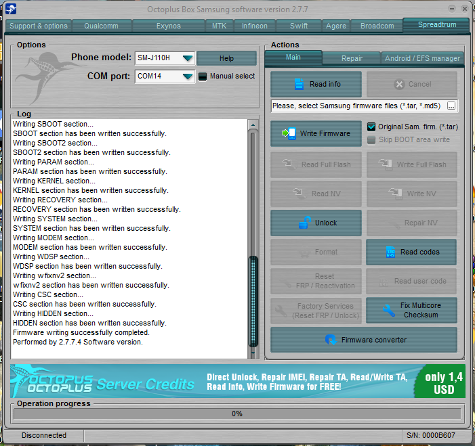
Task: Minimize the Octoplus Box window
Action: click(x=452, y=9)
